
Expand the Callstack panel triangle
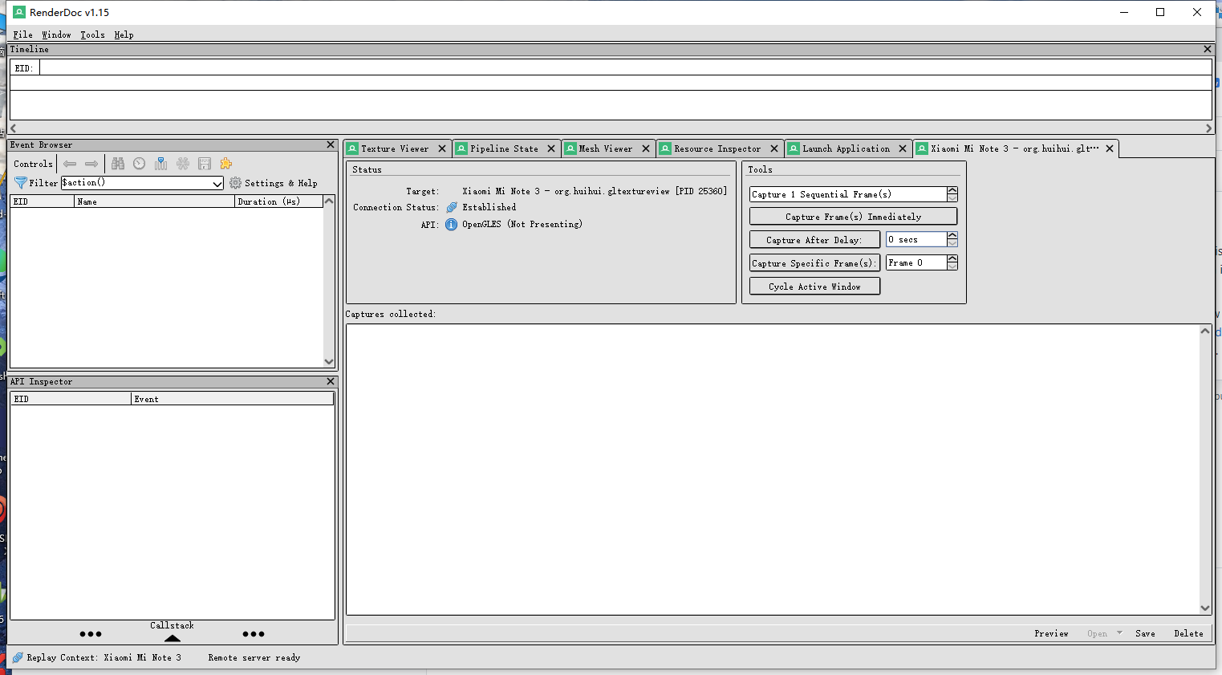tap(172, 637)
